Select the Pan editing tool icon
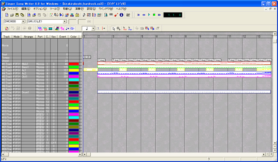This screenshot has height=162, width=278. (x=130, y=29)
